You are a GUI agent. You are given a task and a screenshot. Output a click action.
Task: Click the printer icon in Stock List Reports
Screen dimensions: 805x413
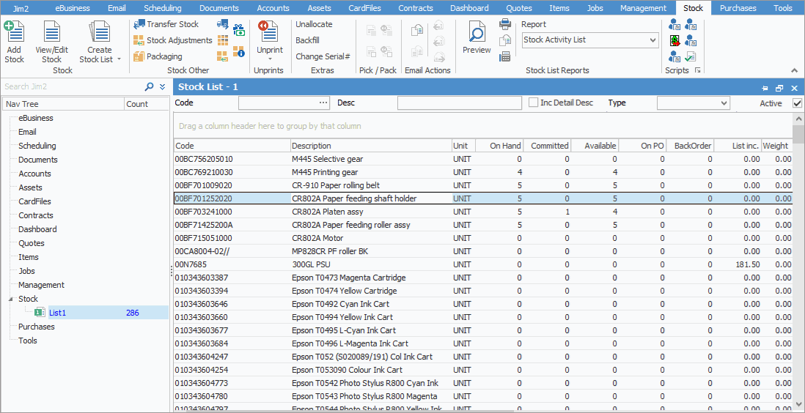coord(505,24)
